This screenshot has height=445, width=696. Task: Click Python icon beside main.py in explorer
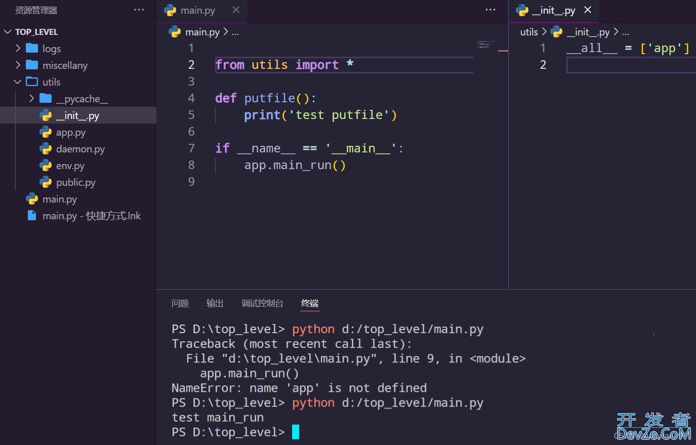(x=32, y=199)
